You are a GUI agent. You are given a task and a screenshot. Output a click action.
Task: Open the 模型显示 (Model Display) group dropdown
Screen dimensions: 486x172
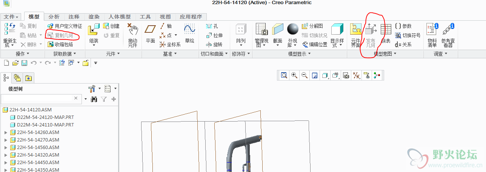pos(300,54)
